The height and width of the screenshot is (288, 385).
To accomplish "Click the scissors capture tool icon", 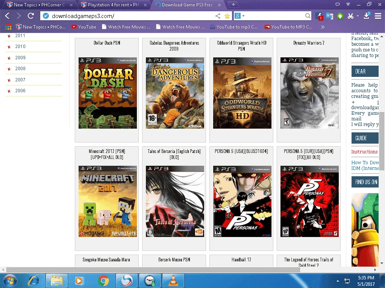I will pos(350,16).
